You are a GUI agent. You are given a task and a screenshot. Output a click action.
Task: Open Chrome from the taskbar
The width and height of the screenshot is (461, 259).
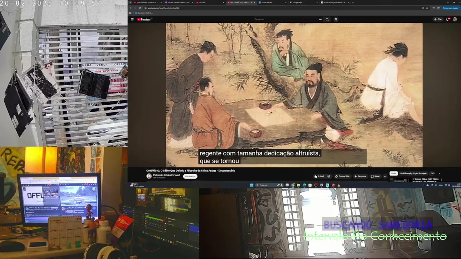click(293, 185)
